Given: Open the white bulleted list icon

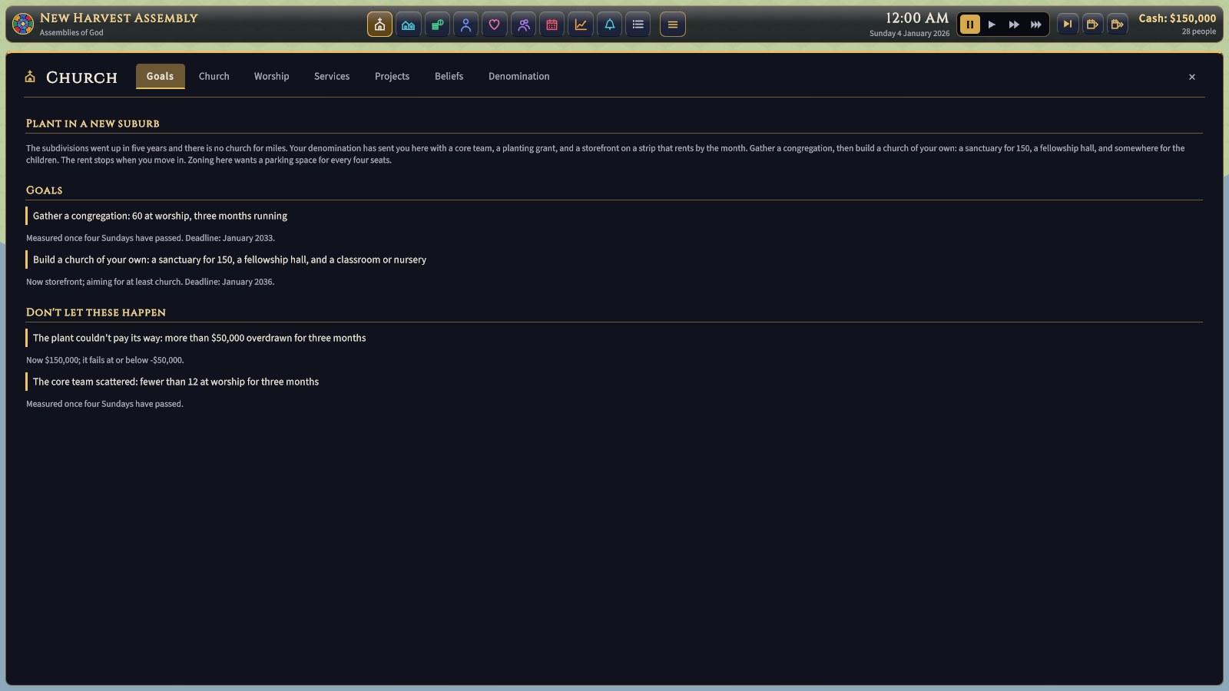Looking at the screenshot, I should pyautogui.click(x=638, y=25).
